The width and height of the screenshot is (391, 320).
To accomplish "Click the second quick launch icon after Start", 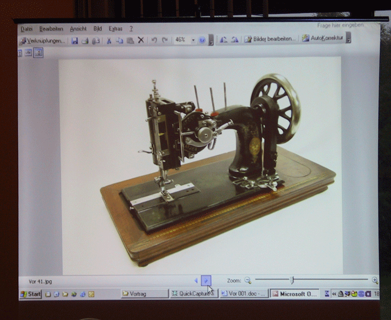I will (x=56, y=294).
